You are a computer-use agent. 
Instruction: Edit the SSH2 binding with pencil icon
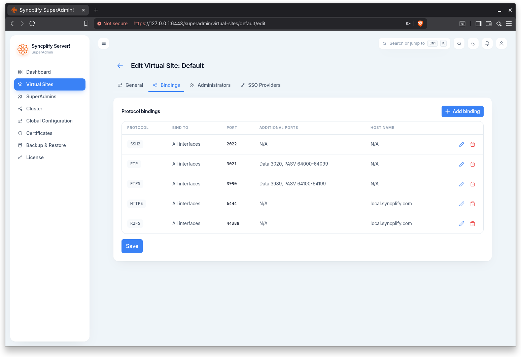(462, 144)
